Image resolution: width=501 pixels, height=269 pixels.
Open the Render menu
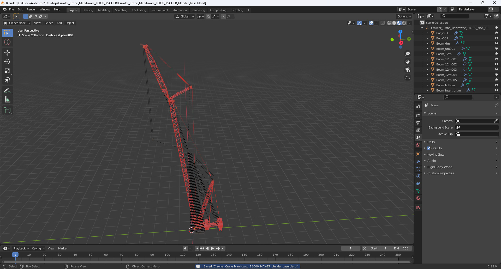[x=31, y=9]
